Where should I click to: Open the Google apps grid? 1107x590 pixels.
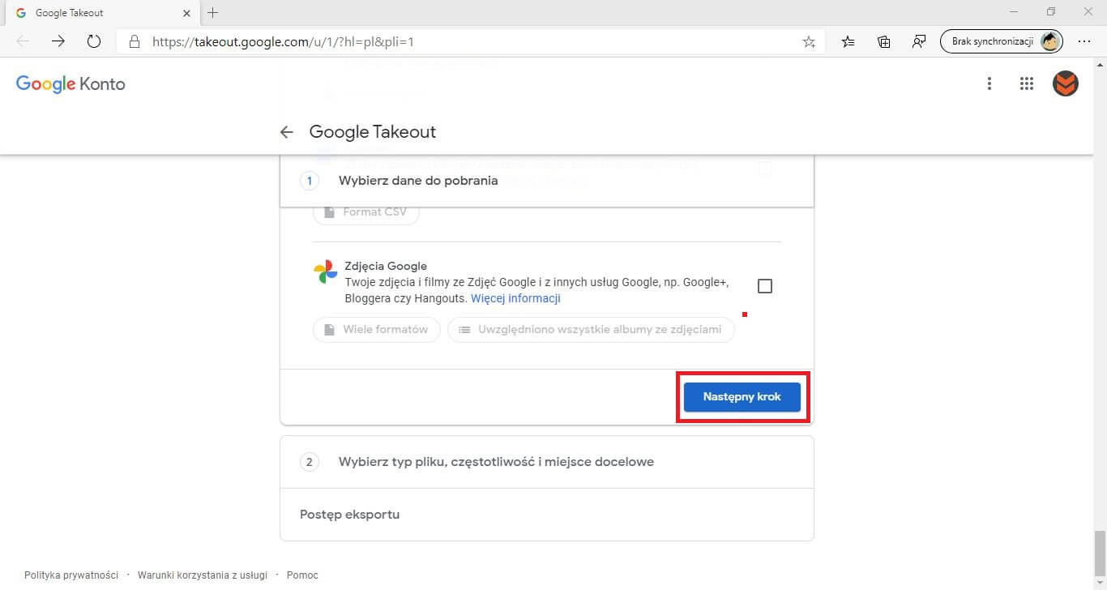pos(1027,83)
